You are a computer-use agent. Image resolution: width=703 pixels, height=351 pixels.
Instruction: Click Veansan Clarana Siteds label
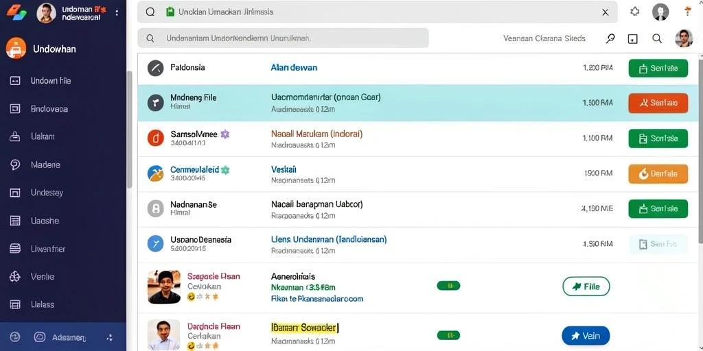tap(544, 38)
